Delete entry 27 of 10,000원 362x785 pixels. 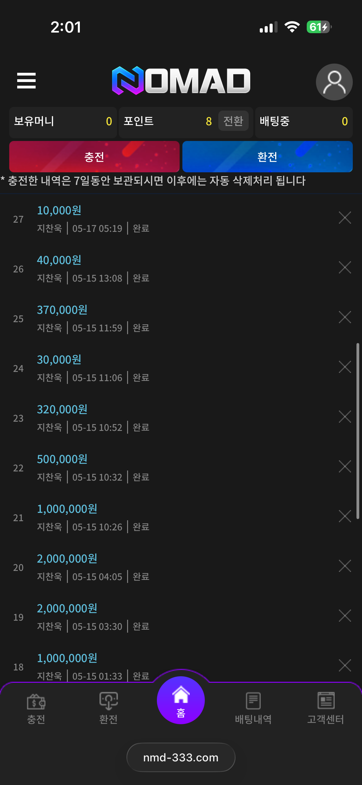(x=345, y=218)
